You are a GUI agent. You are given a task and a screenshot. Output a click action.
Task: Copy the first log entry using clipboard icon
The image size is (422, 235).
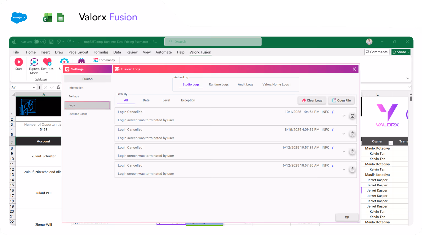pos(352,116)
